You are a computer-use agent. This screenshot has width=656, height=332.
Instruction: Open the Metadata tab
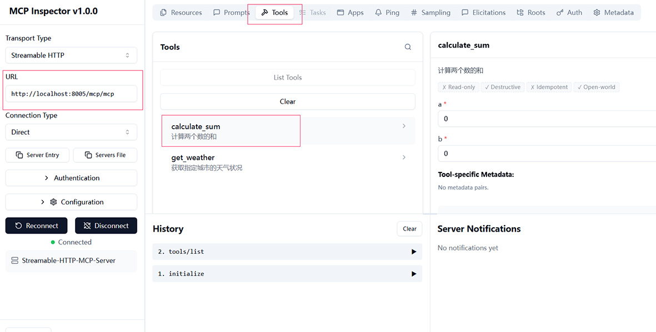point(613,13)
